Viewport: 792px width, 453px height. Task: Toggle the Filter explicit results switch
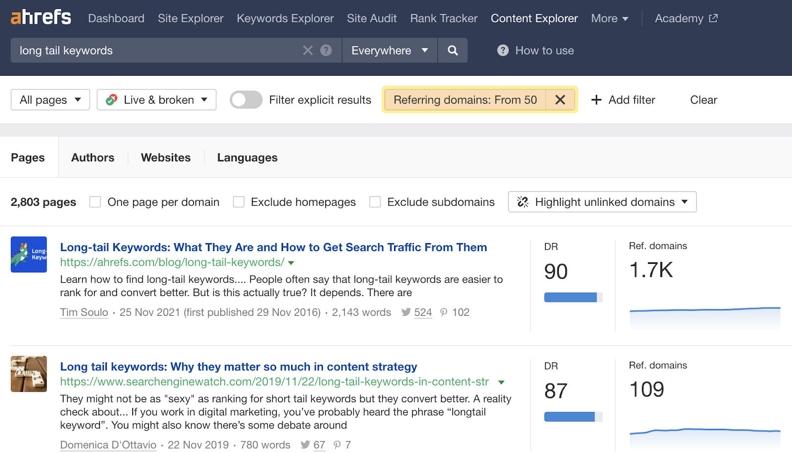click(246, 100)
